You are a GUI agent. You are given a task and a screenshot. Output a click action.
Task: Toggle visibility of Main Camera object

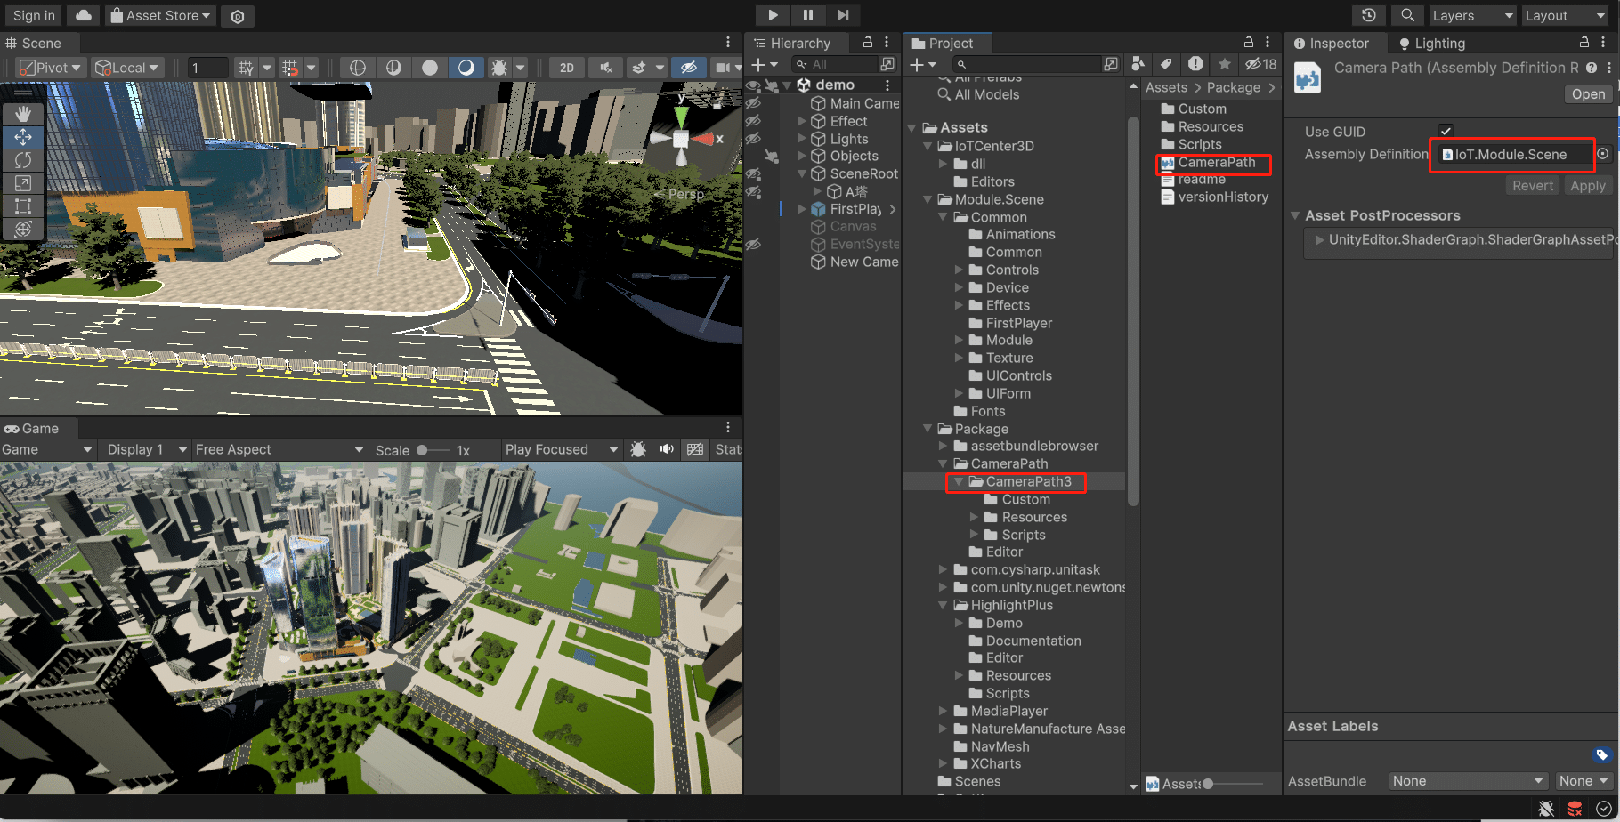[x=753, y=103]
